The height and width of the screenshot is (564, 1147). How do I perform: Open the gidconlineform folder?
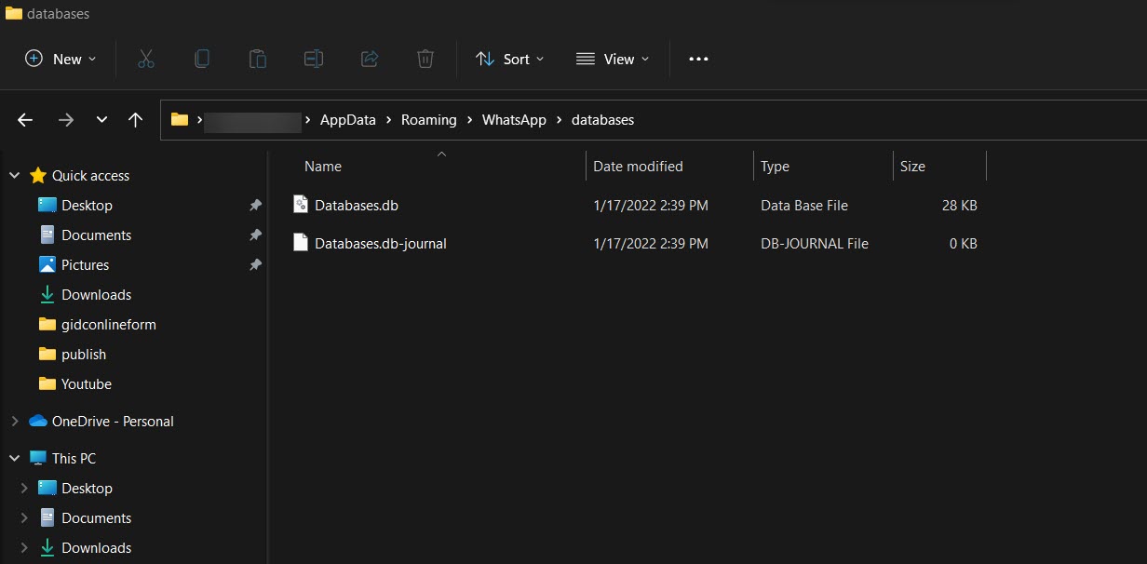[109, 324]
